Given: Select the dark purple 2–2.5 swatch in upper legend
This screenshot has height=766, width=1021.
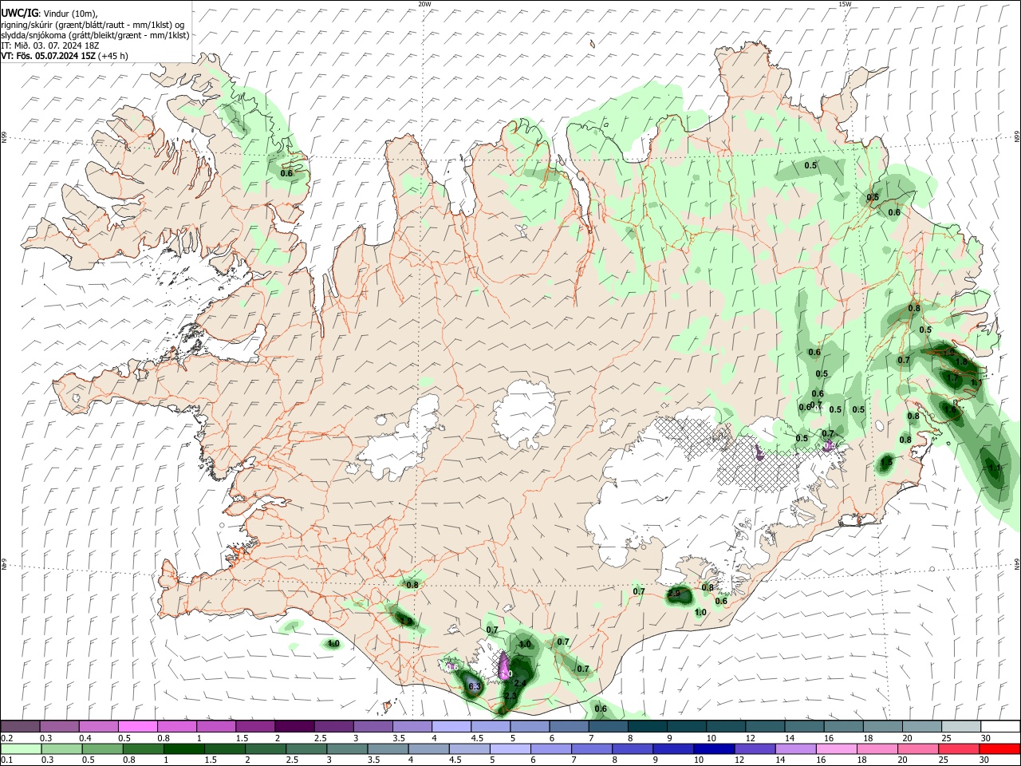Looking at the screenshot, I should coord(294,726).
